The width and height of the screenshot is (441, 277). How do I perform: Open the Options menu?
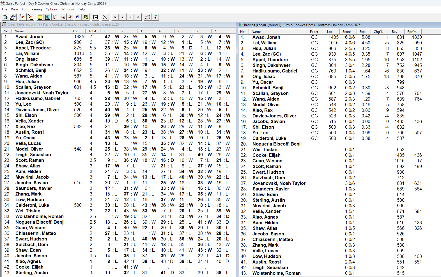[52, 9]
